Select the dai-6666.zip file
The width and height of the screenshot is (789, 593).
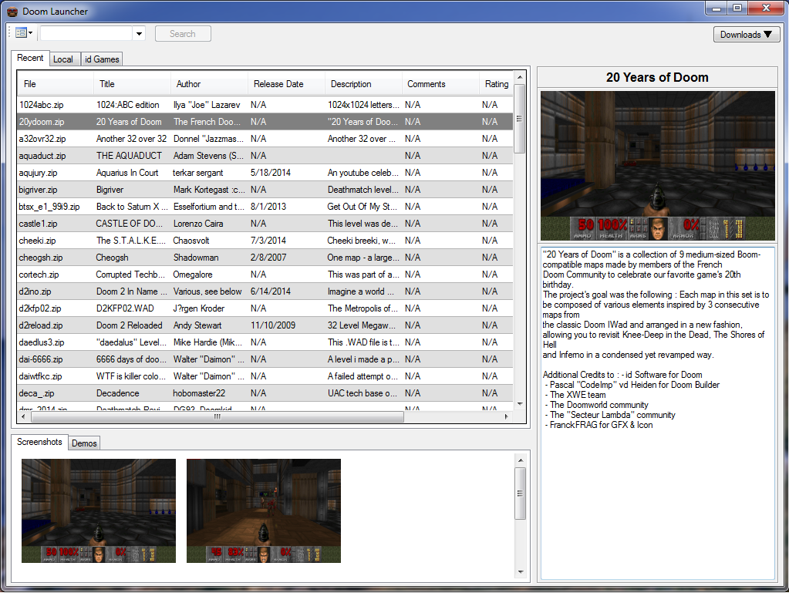(x=41, y=359)
